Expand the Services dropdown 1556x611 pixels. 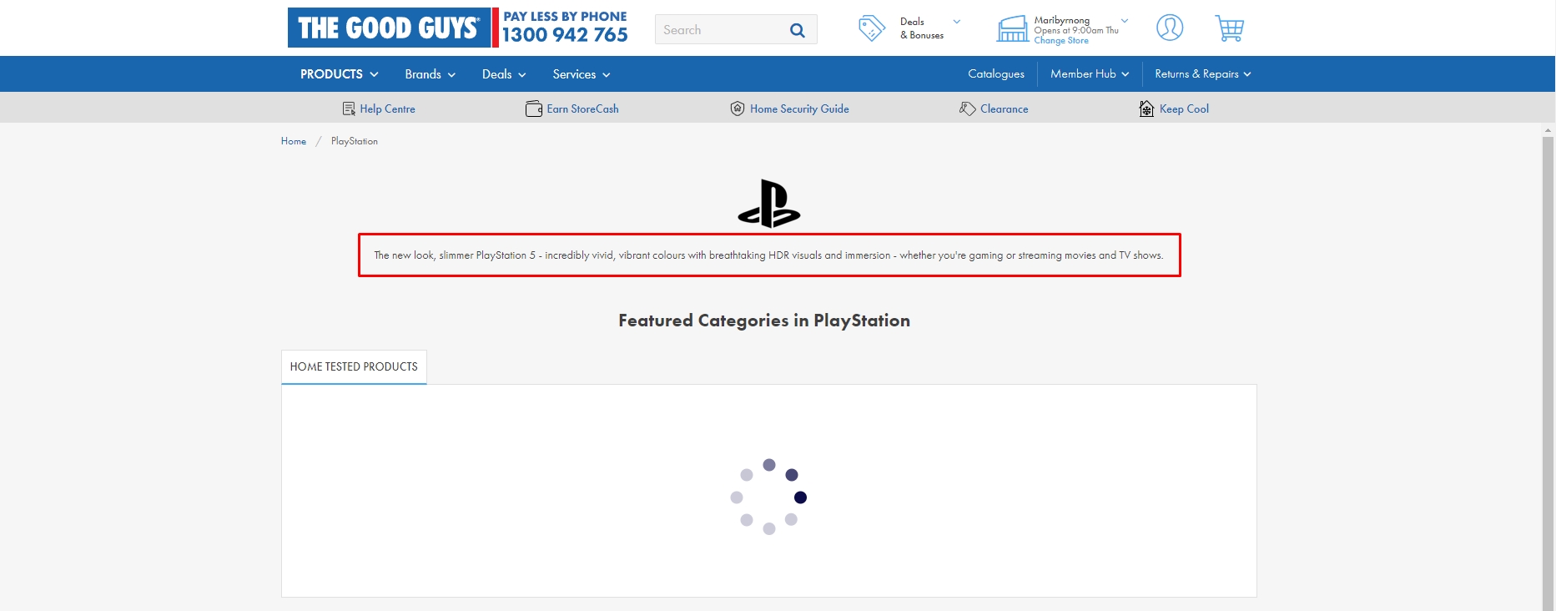[x=582, y=74]
